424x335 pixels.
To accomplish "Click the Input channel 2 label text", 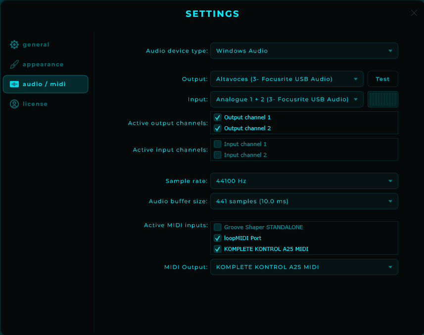I will point(245,155).
